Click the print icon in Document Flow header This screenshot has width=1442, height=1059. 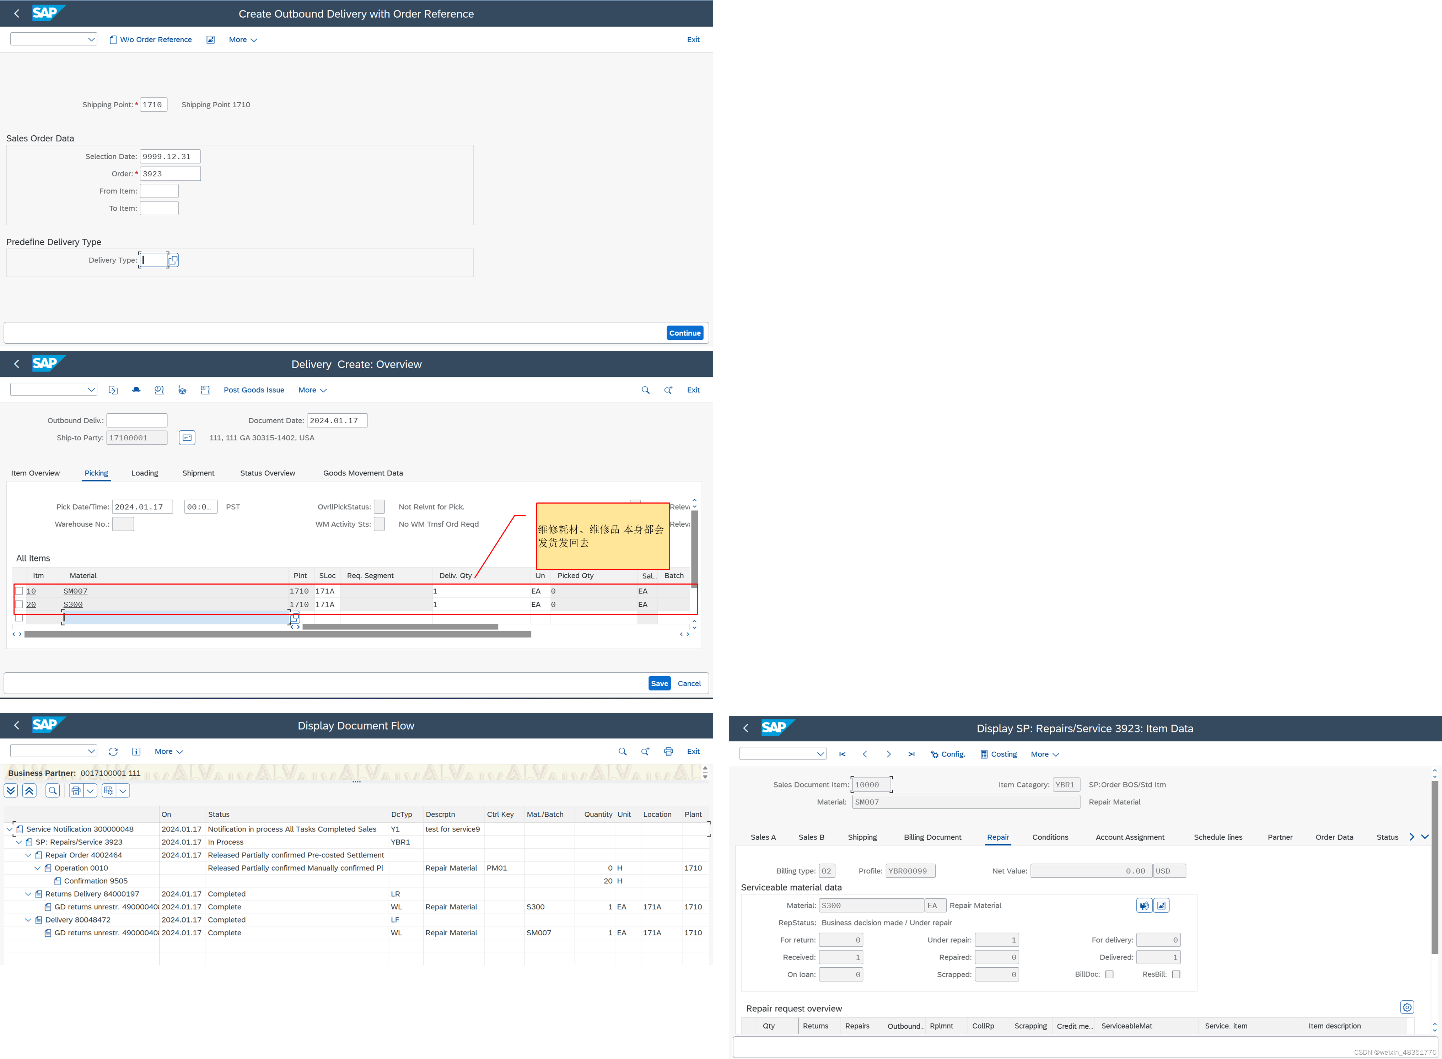pos(668,751)
